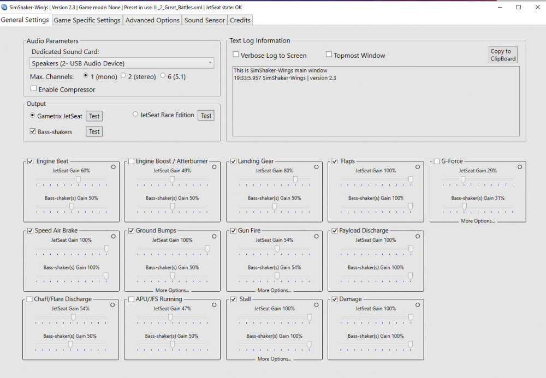
Task: Expand Ground Bumps More Options
Action: [173, 290]
